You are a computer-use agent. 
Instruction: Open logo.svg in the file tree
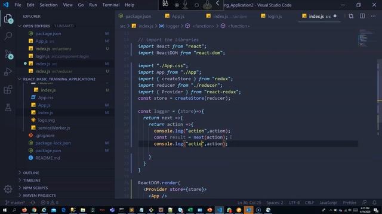click(47, 120)
